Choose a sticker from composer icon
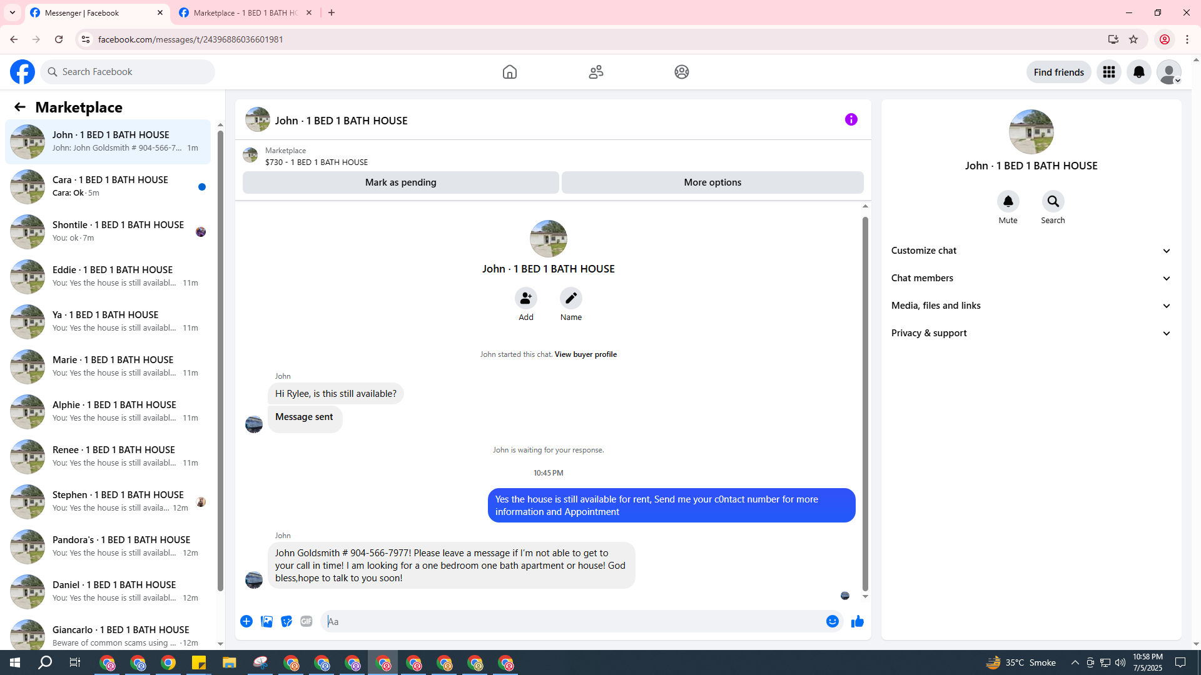This screenshot has height=675, width=1201. click(286, 621)
